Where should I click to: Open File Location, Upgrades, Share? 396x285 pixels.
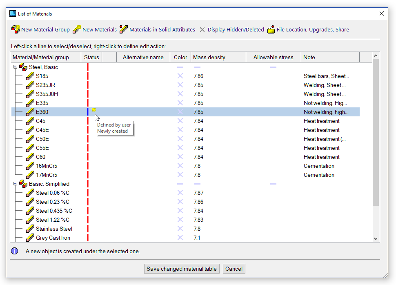pyautogui.click(x=271, y=29)
